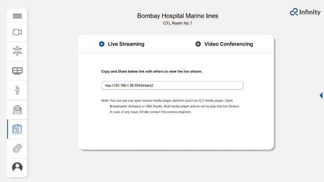This screenshot has height=182, width=324.
Task: Click the copy and share instruction text
Action: (x=152, y=71)
